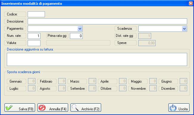
Task: Close the Inserimento modalità di pagamento window
Action: 191,4
